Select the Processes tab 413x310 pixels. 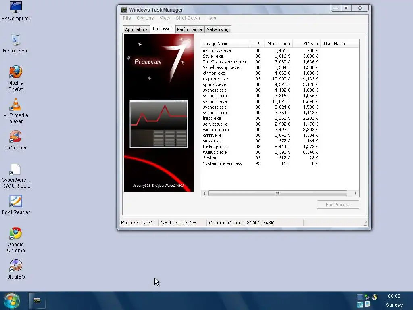[163, 29]
